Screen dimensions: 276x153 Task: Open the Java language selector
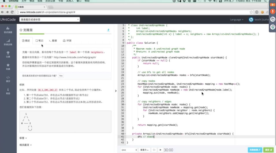129,150
